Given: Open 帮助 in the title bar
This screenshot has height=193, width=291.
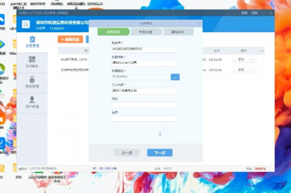Looking at the screenshot, I should pyautogui.click(x=255, y=13).
